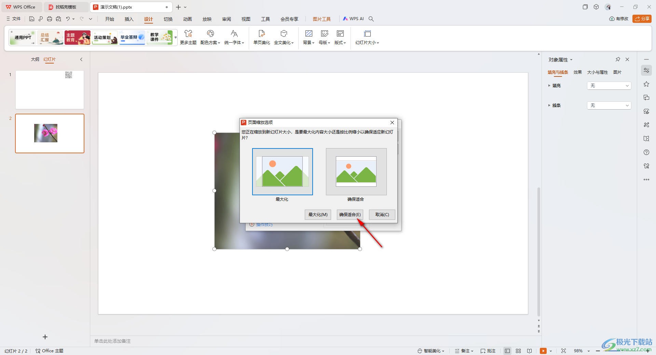The image size is (656, 355).
Task: Click full document beautify (全文美化) icon
Action: click(284, 34)
